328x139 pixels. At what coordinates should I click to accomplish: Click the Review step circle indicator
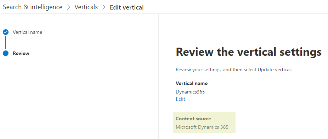coord(6,53)
